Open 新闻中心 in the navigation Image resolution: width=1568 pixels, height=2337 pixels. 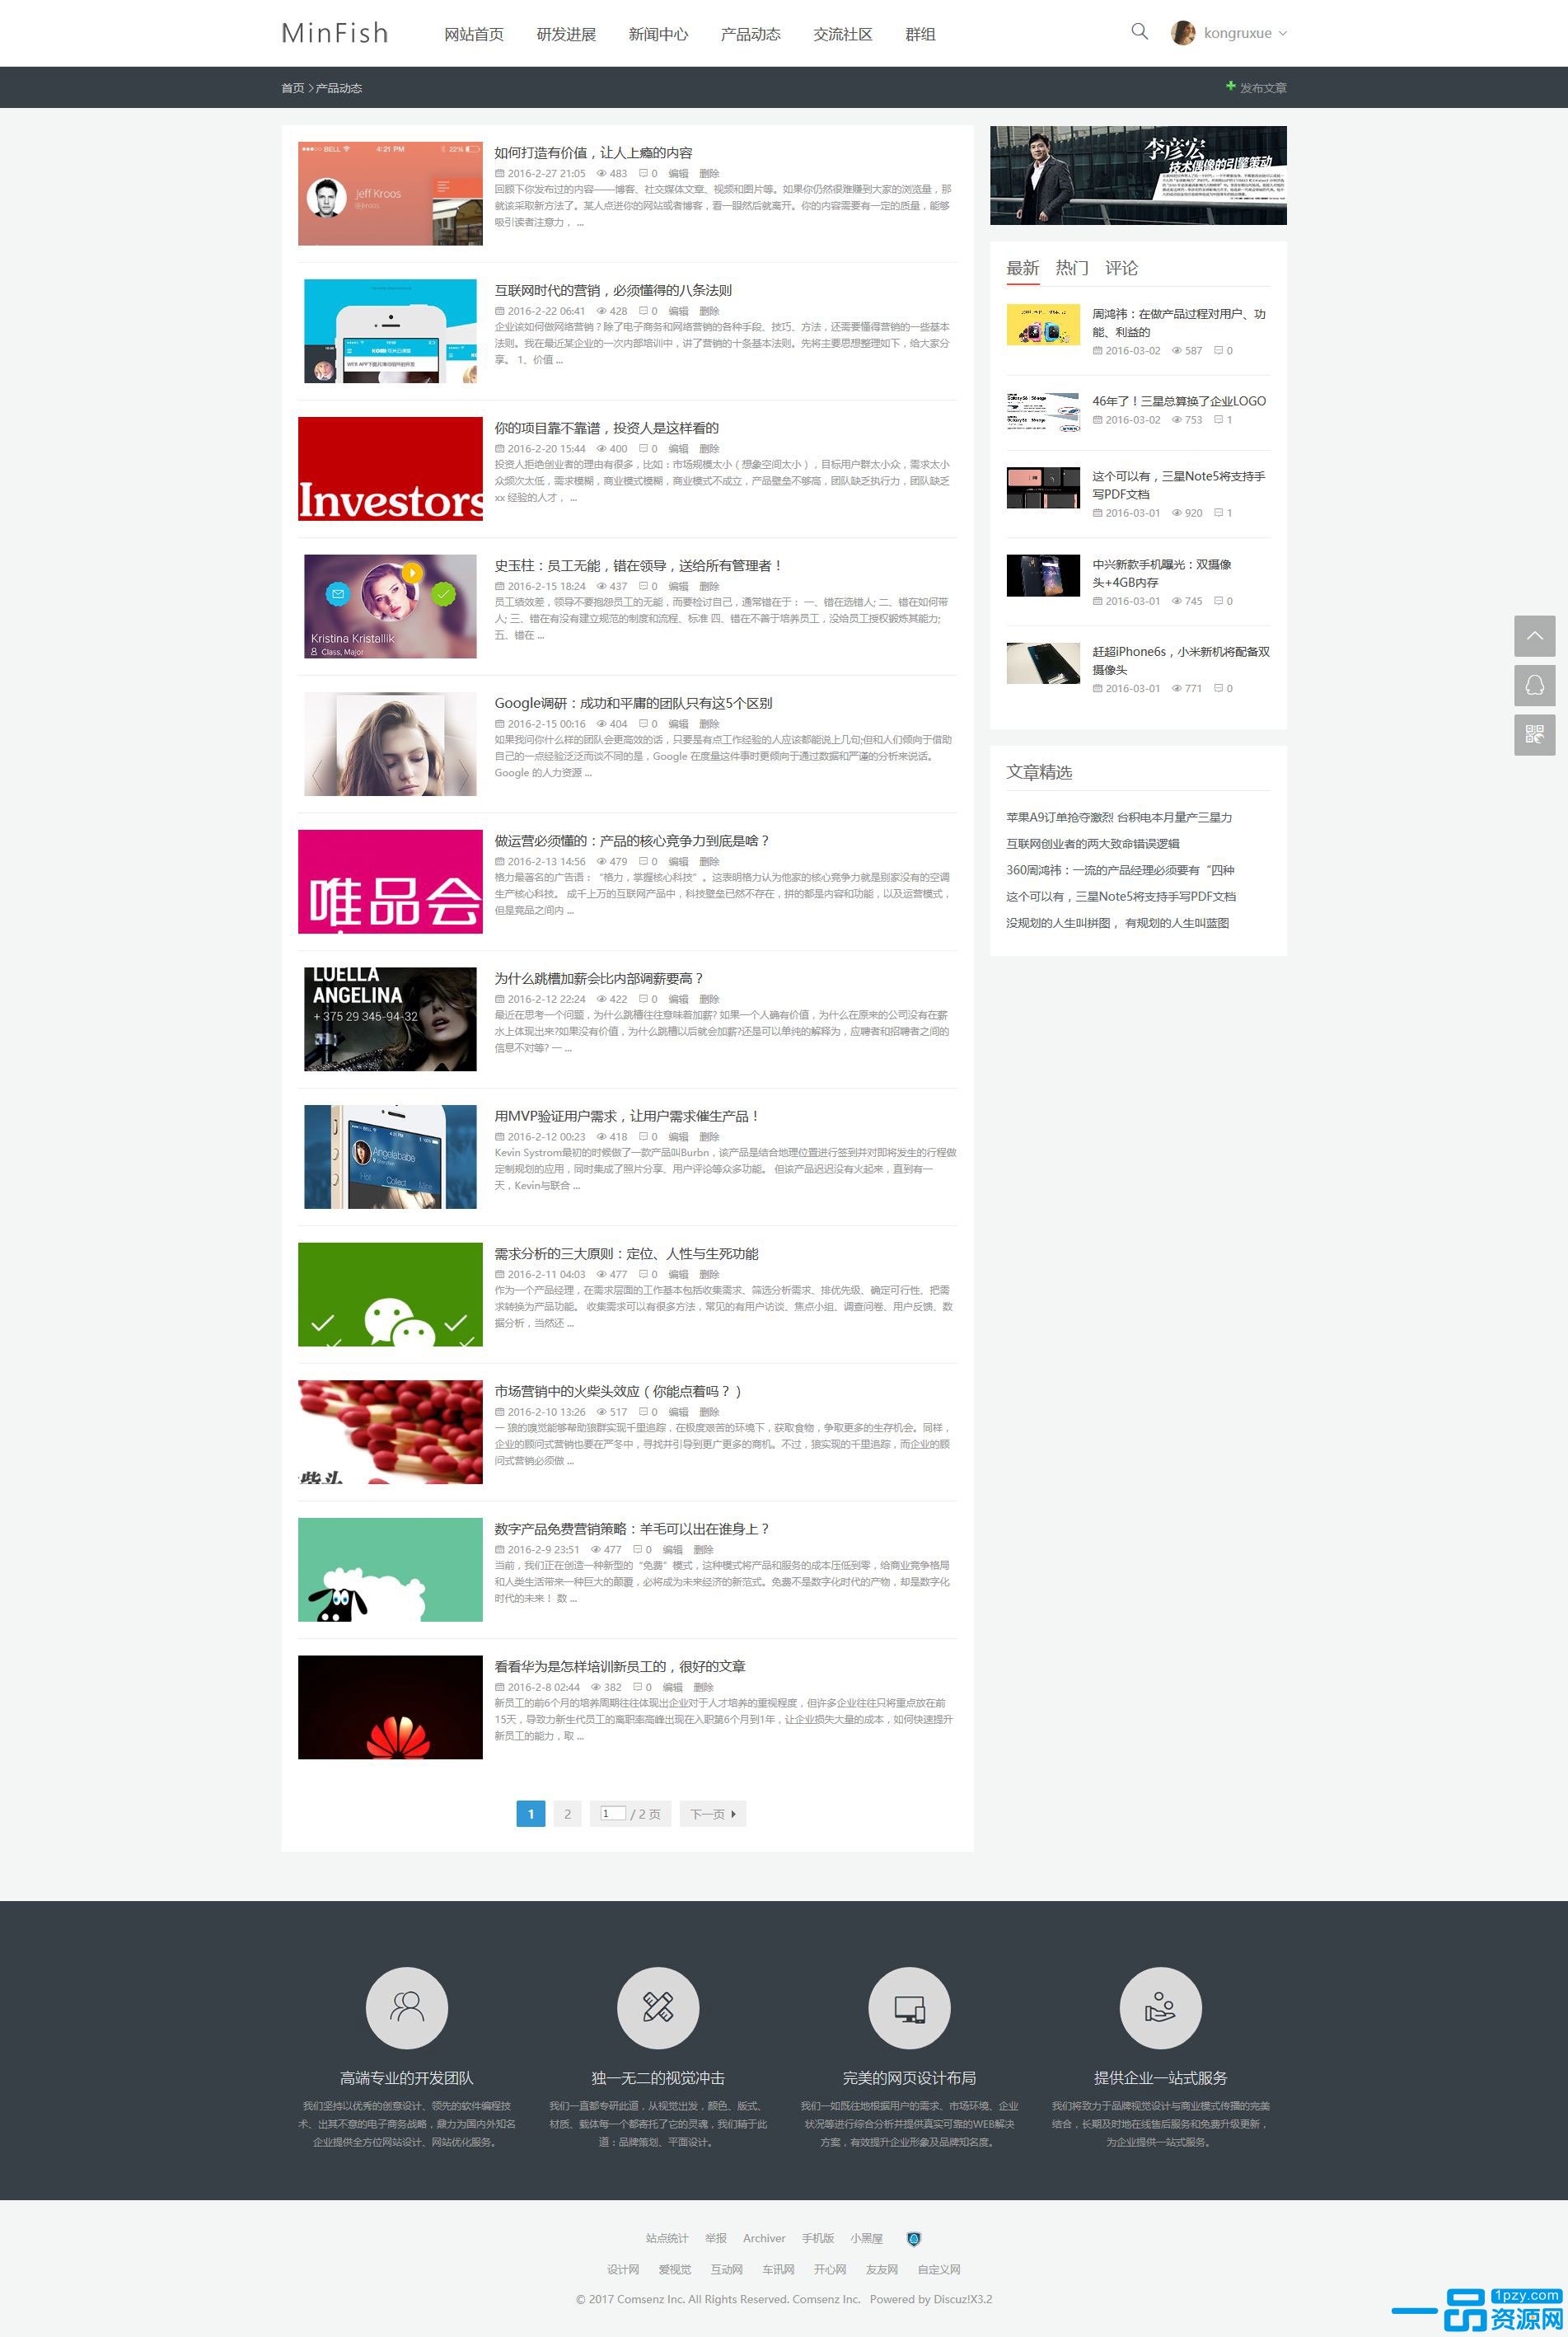(658, 34)
